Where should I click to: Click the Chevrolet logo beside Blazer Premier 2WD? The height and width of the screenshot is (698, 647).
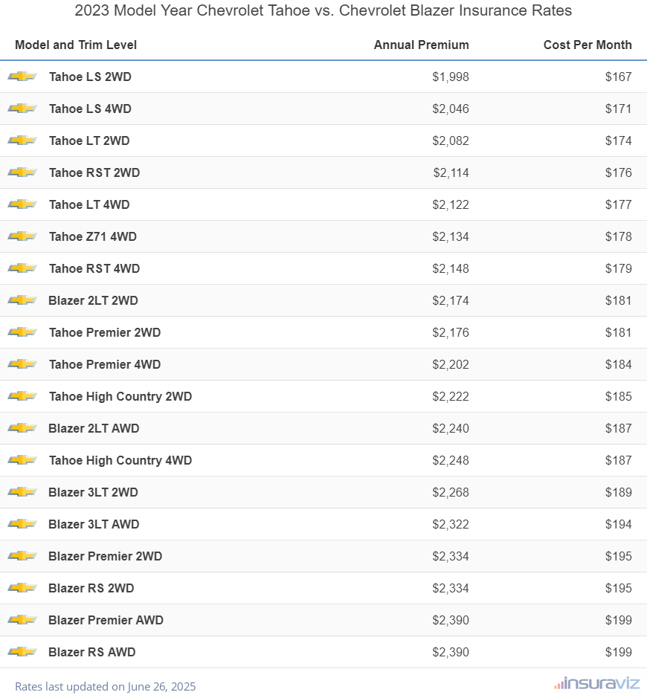[22, 556]
